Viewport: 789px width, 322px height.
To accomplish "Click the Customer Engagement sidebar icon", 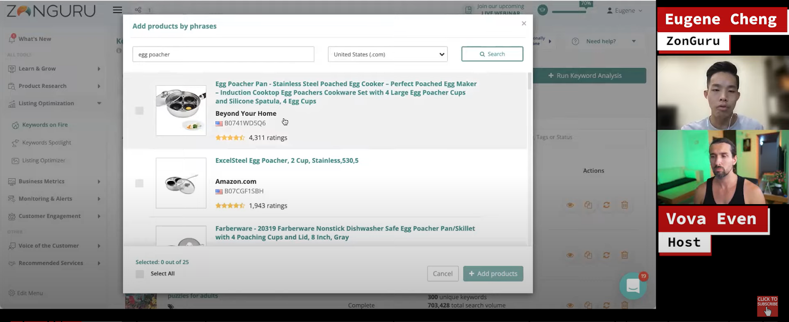I will click(12, 216).
